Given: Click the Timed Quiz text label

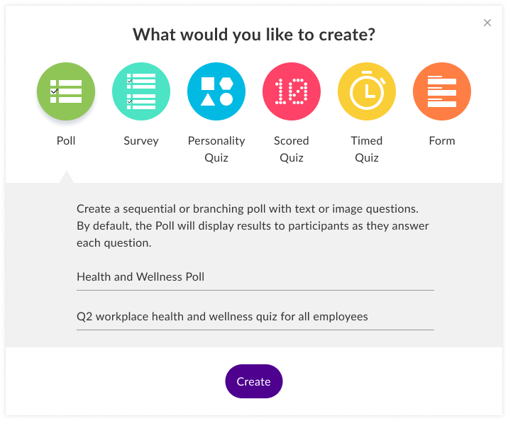Looking at the screenshot, I should tap(367, 149).
